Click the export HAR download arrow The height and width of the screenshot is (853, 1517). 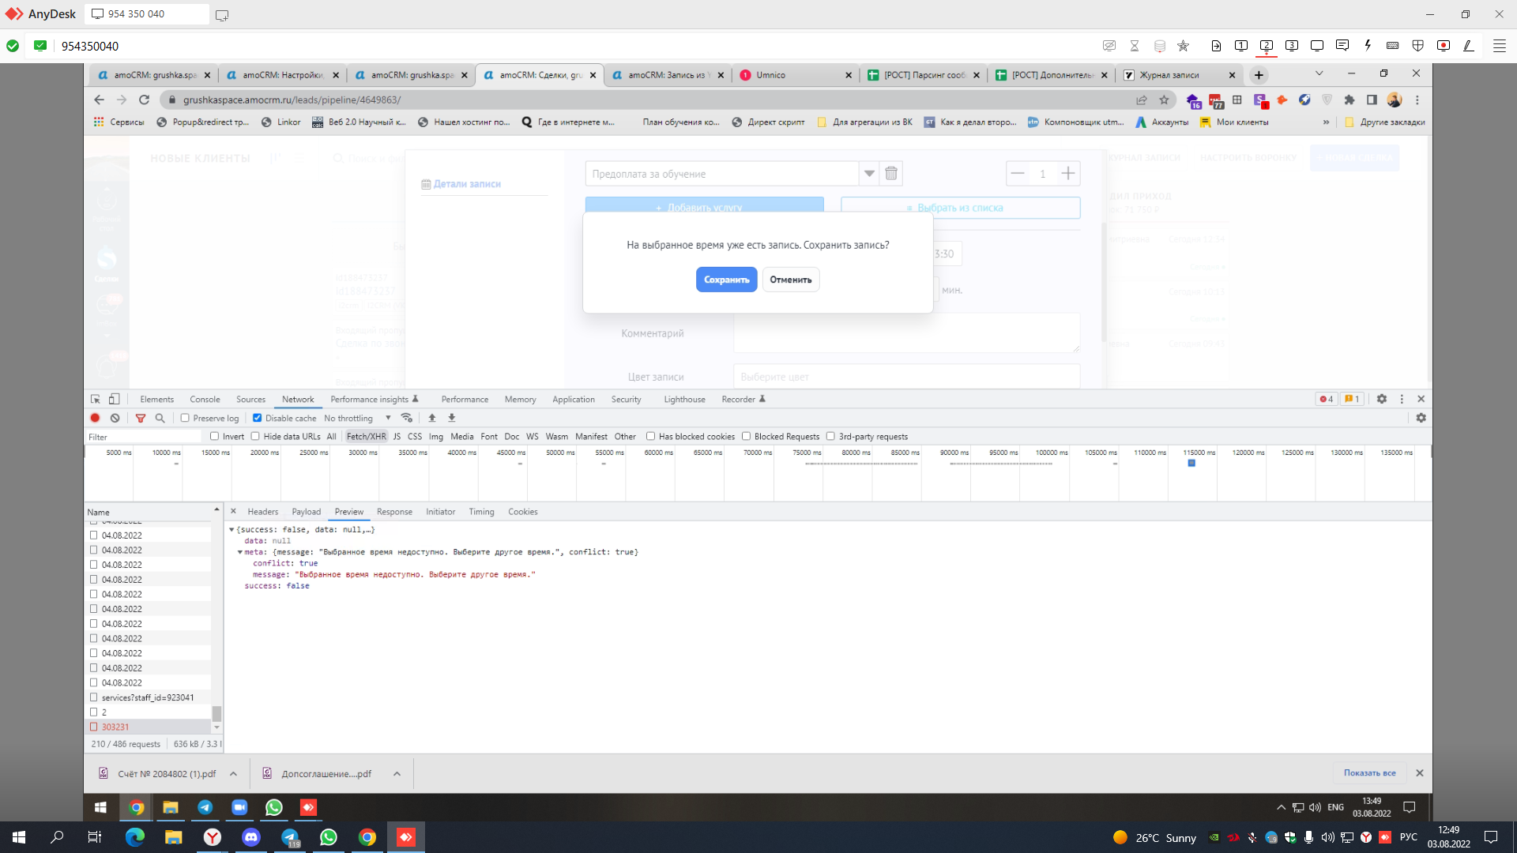coord(452,418)
